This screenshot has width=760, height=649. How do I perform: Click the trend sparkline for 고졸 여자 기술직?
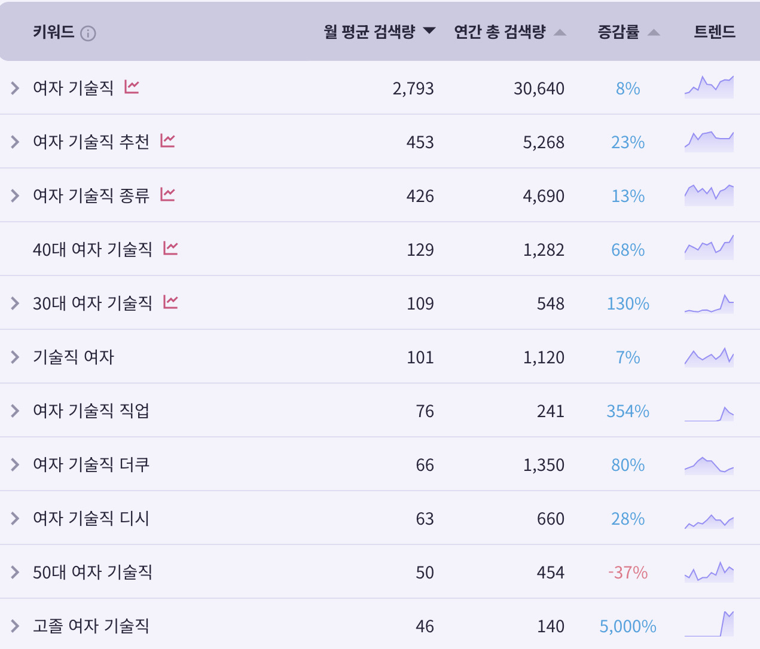pyautogui.click(x=709, y=625)
